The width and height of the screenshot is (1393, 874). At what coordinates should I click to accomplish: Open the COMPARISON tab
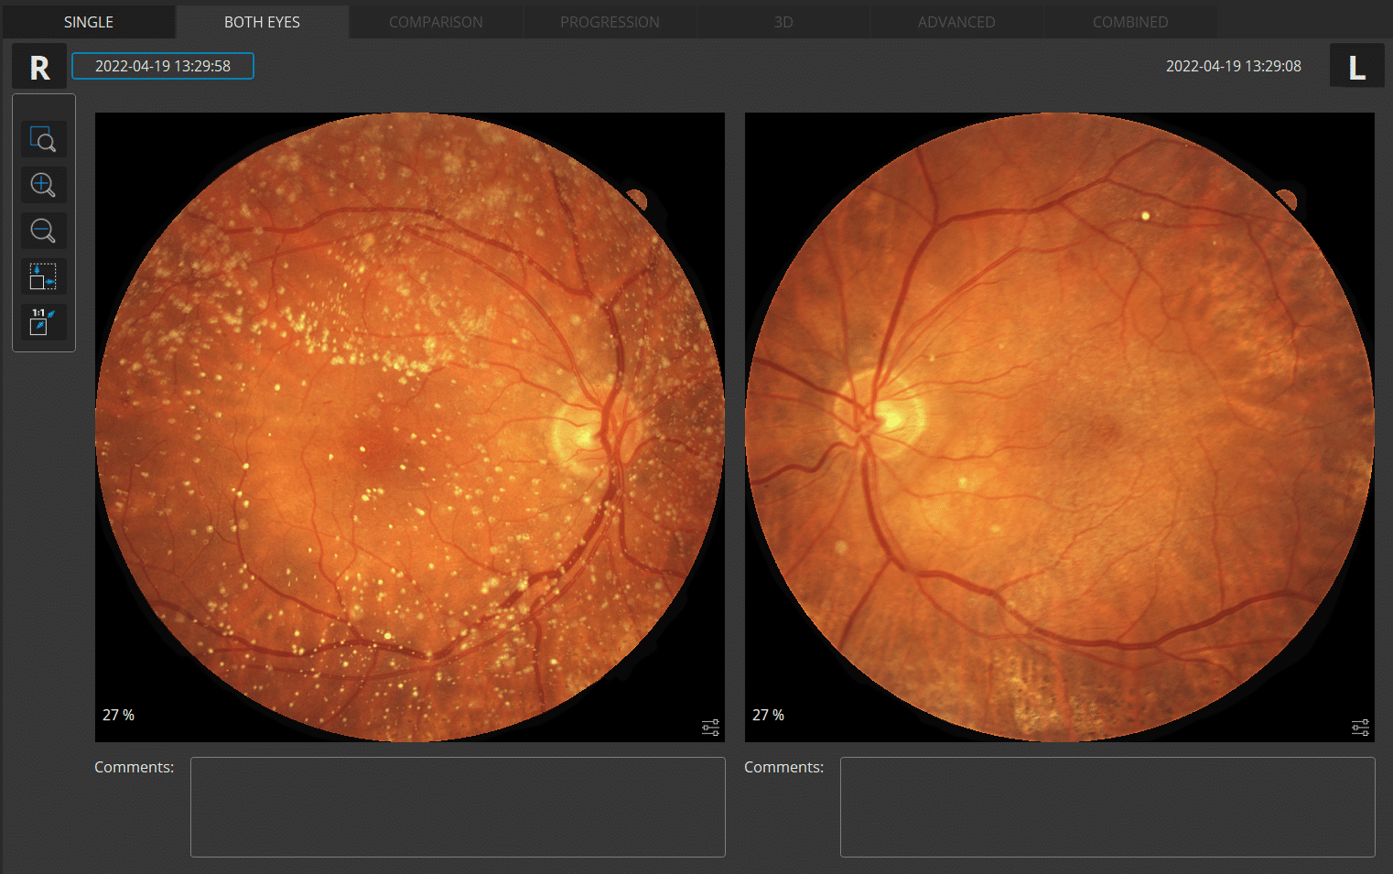pos(436,22)
